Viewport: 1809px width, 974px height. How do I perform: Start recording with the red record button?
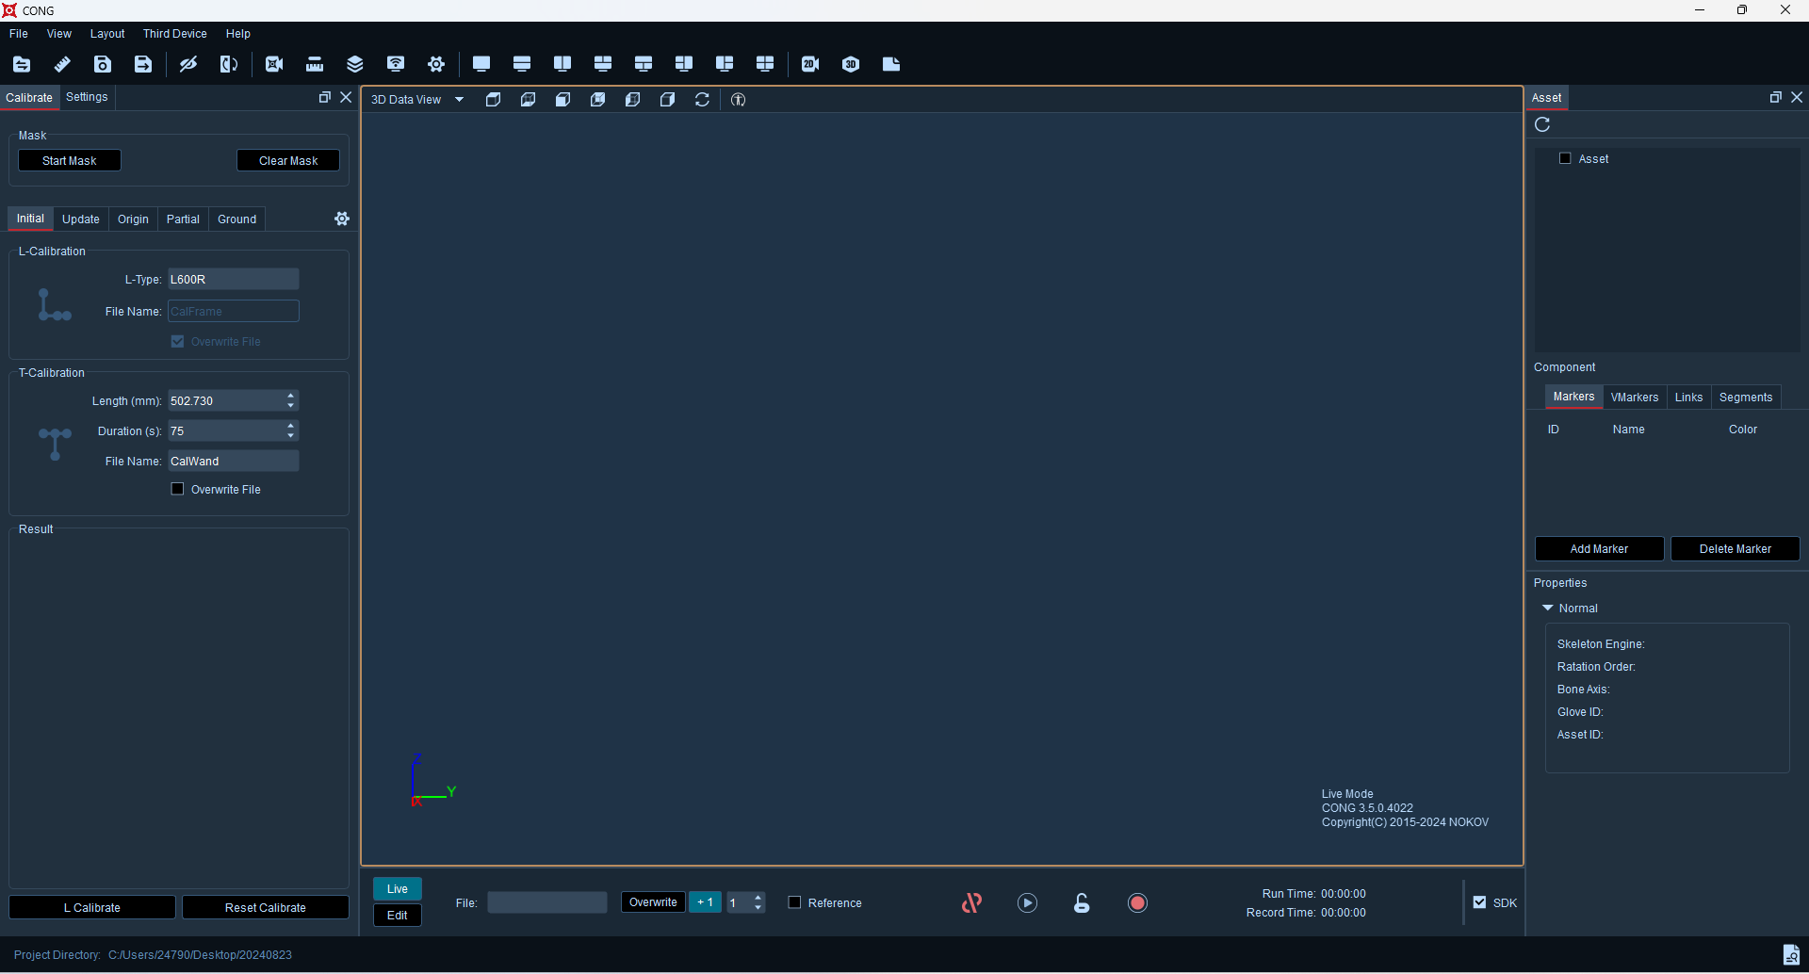pyautogui.click(x=1137, y=902)
